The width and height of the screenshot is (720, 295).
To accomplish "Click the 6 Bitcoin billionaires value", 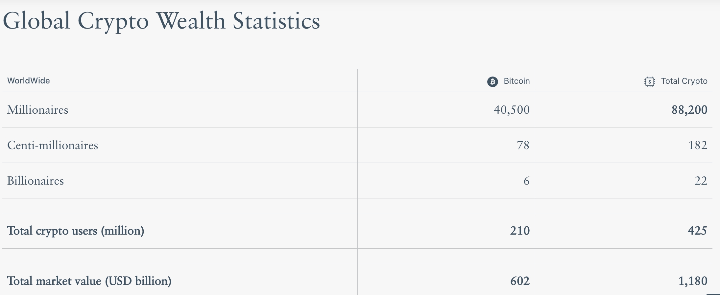I will (526, 181).
